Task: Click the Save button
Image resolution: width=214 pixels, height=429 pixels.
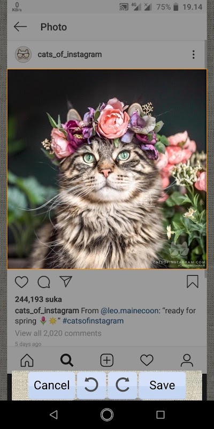Action: 162,385
